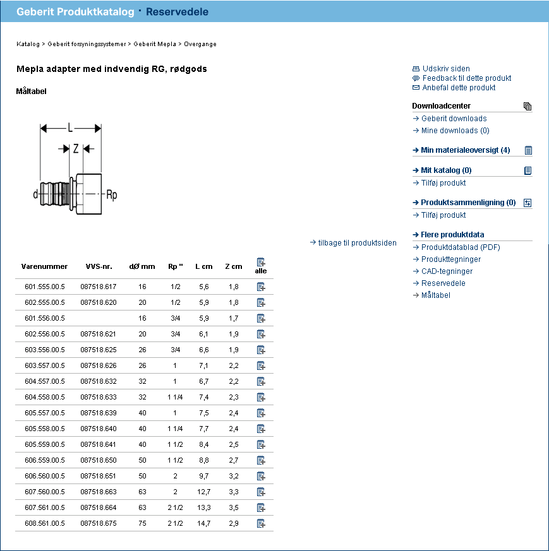Add item 605.559.00.5 to material list
Screen dimensions: 549x551
pos(261,445)
